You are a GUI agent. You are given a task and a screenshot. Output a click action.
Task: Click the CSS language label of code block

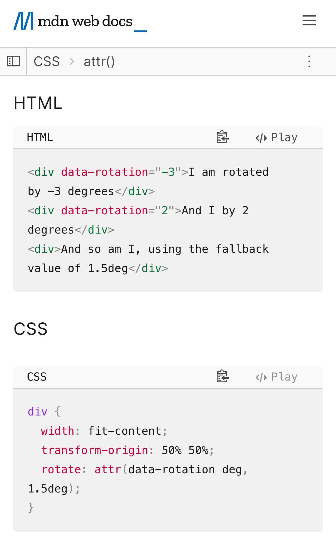pyautogui.click(x=37, y=377)
